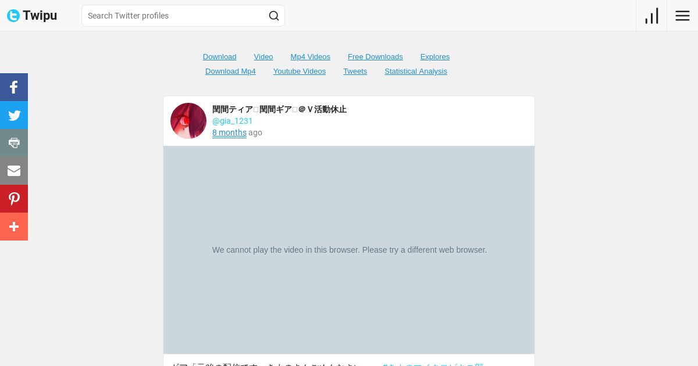Open the Tweets link

pos(355,71)
